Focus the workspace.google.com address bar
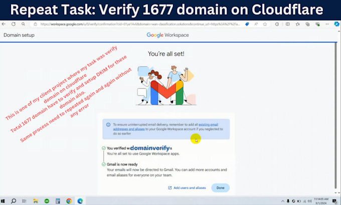Image resolution: width=341 pixels, height=205 pixels. coord(139,24)
